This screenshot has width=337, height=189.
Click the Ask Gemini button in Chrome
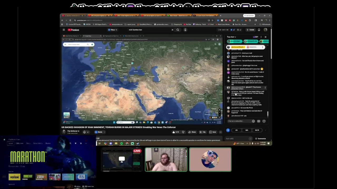(x=249, y=15)
